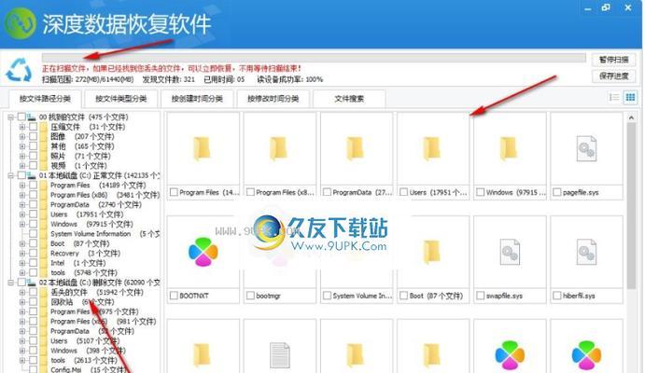The image size is (645, 373).
Task: Click the vertical scrollbar thumb
Action: (631, 205)
